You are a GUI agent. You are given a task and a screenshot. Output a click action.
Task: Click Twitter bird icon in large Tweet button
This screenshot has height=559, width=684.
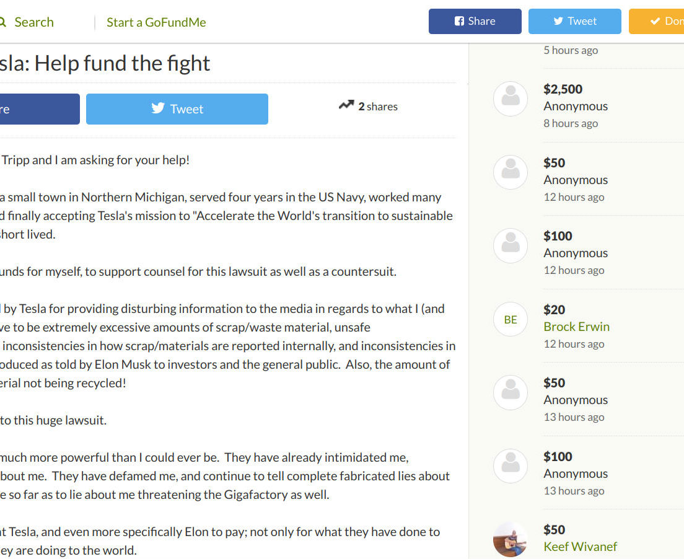pyautogui.click(x=158, y=108)
